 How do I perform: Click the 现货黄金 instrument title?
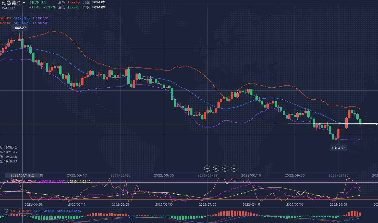(x=11, y=3)
